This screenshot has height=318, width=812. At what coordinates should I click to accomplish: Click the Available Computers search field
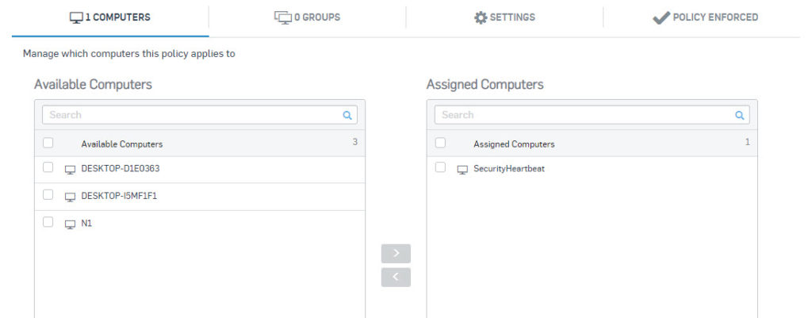tap(199, 115)
